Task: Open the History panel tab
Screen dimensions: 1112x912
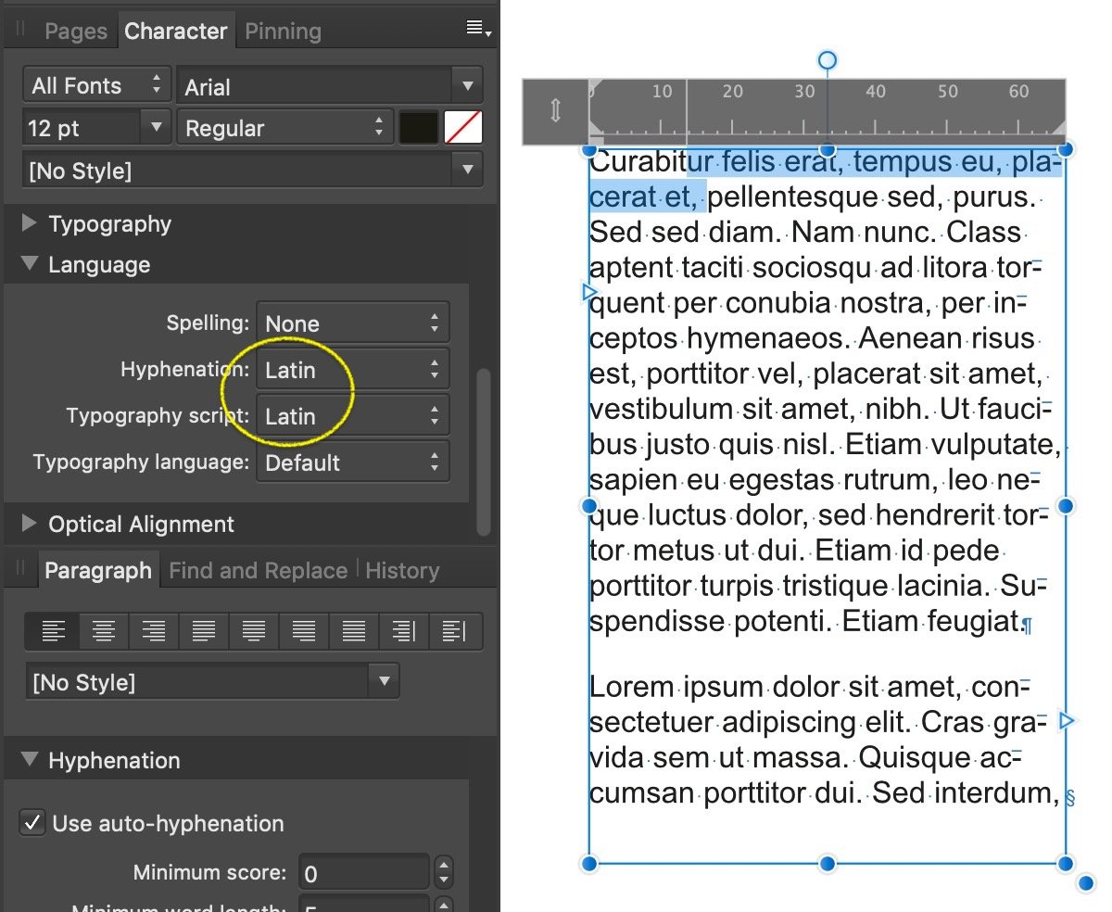Action: [x=401, y=570]
